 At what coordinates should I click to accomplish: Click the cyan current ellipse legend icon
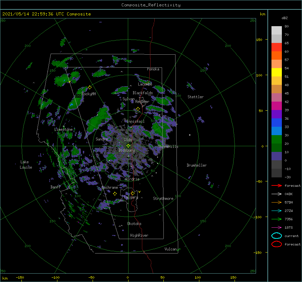pyautogui.click(x=276, y=236)
